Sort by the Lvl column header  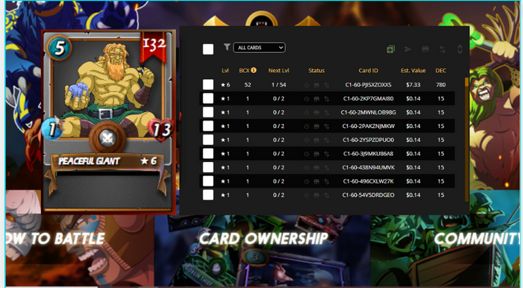click(x=225, y=70)
